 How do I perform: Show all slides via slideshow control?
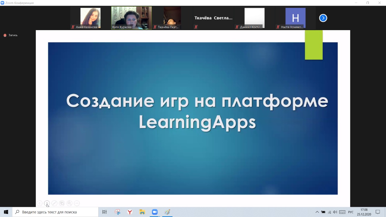(x=62, y=203)
